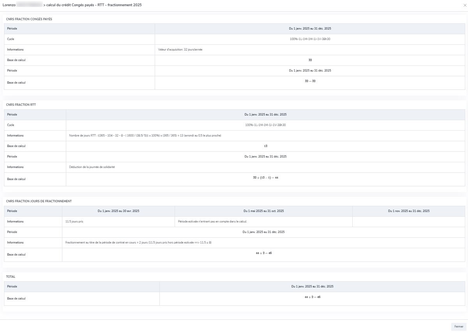The width and height of the screenshot is (468, 333).
Task: Select the "Du 1 mai 2025 au 31 oct. 2025" header
Action: click(263, 211)
